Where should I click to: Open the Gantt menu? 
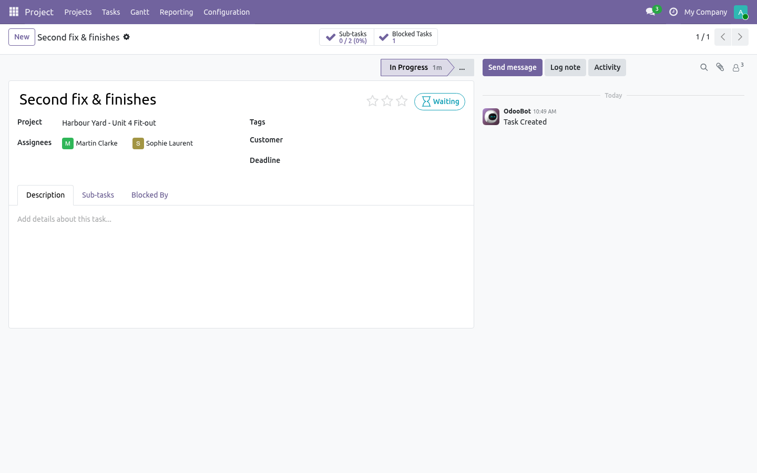140,12
